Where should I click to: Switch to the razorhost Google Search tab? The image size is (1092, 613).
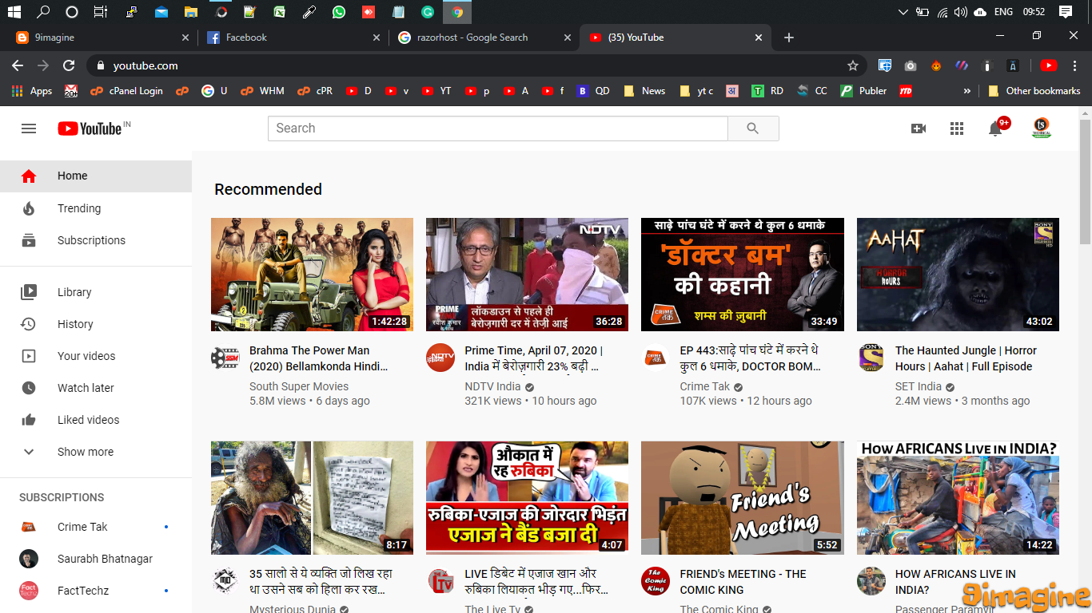click(x=484, y=38)
